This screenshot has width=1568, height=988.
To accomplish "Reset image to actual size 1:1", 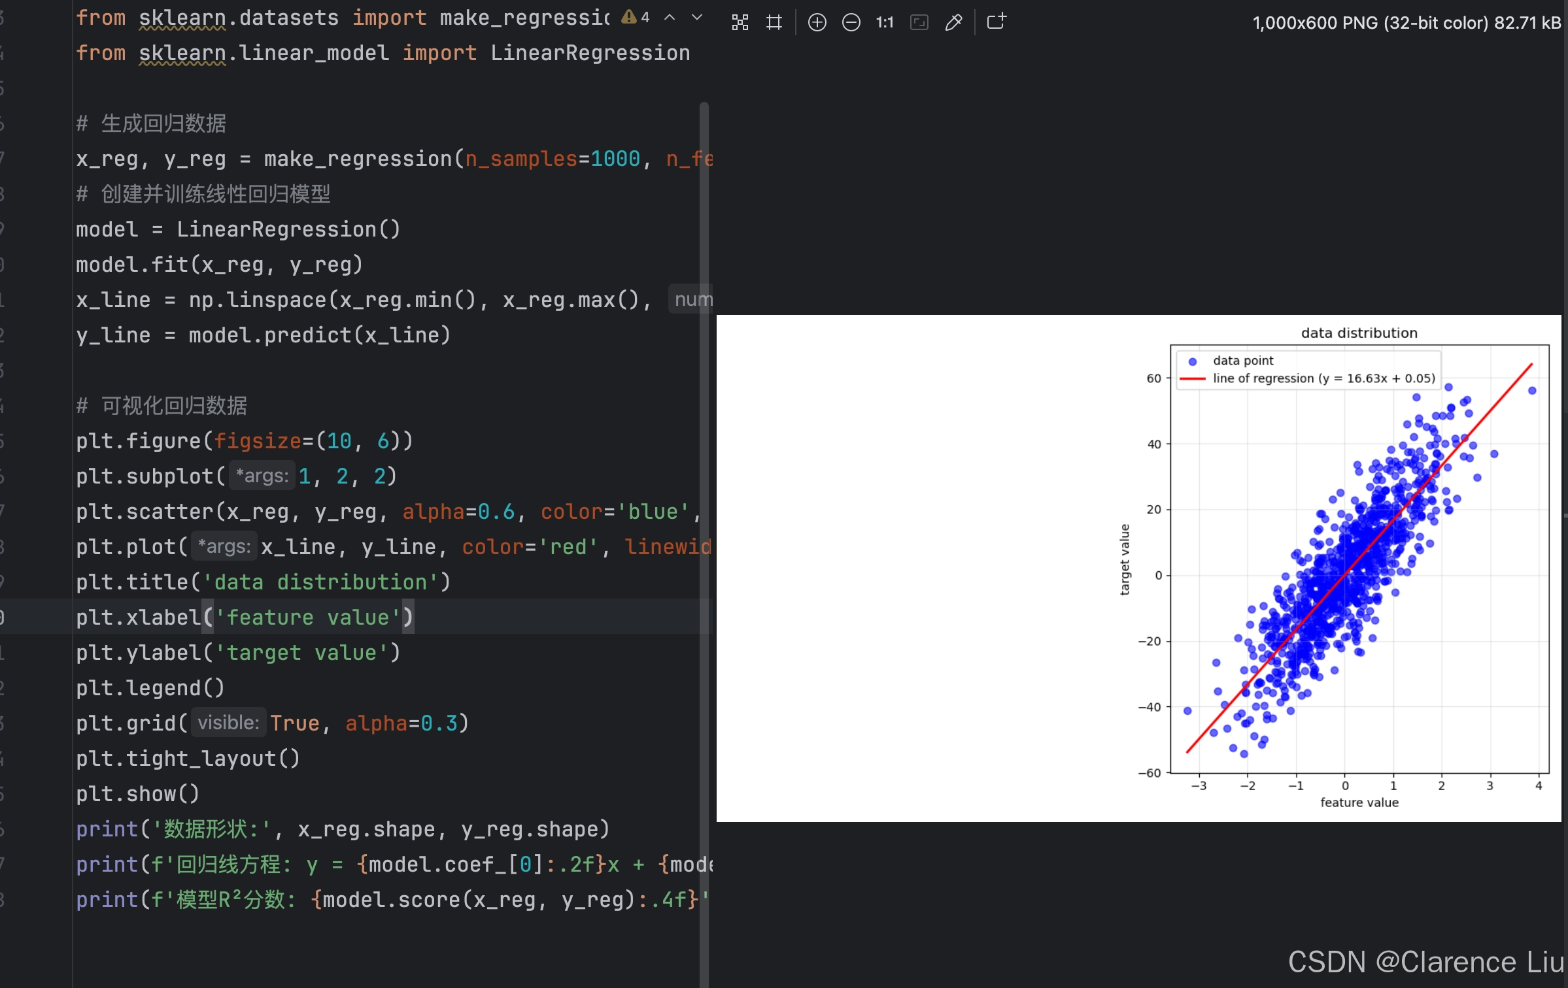I will pos(885,23).
